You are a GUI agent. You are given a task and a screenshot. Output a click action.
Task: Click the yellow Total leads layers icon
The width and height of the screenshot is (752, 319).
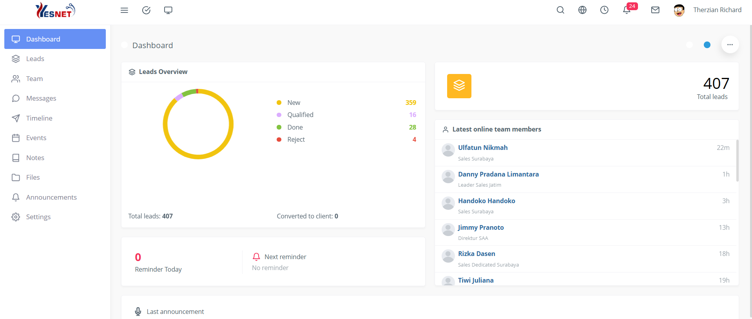coord(459,86)
